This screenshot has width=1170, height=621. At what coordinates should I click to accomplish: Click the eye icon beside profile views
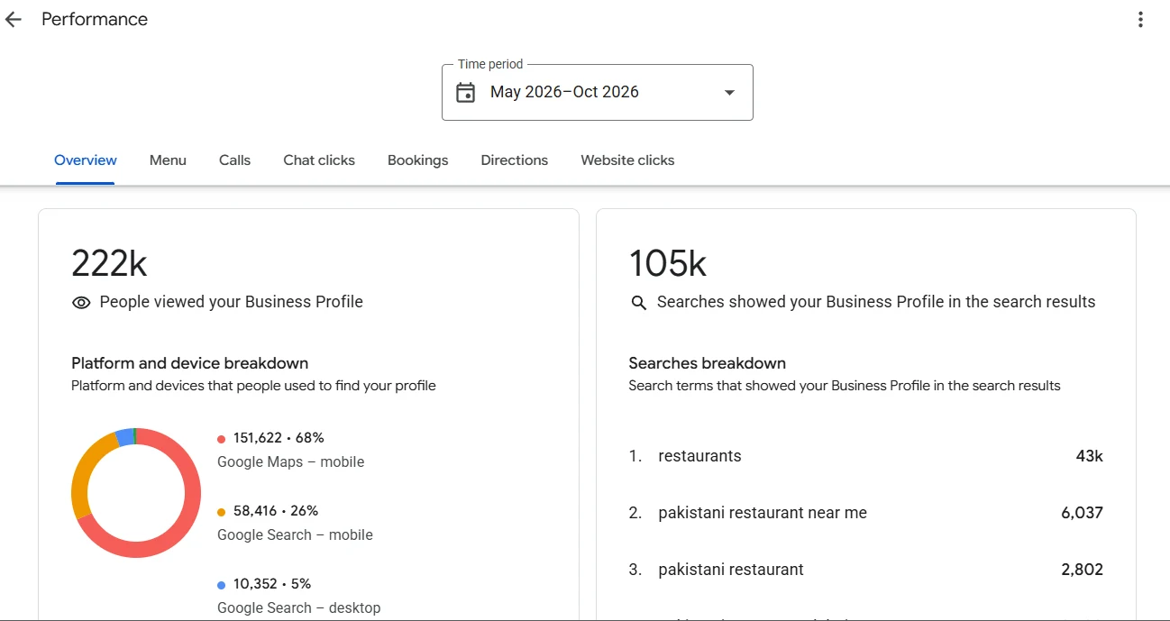[81, 303]
